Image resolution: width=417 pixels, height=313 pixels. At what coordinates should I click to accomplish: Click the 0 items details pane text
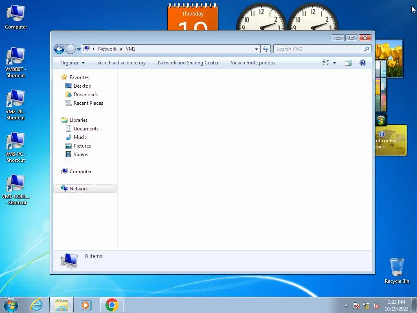[93, 256]
